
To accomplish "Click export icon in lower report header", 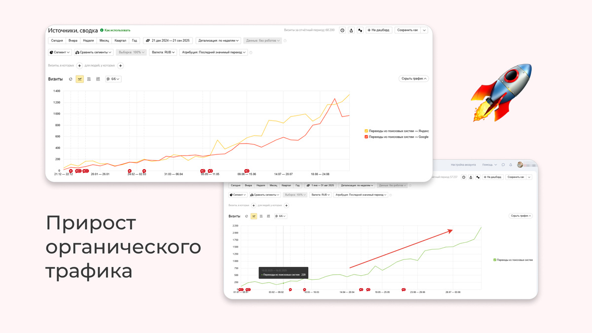I will (x=471, y=177).
